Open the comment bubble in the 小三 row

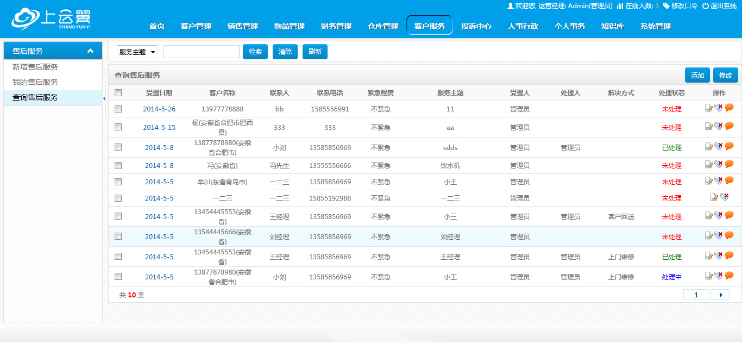click(x=729, y=216)
